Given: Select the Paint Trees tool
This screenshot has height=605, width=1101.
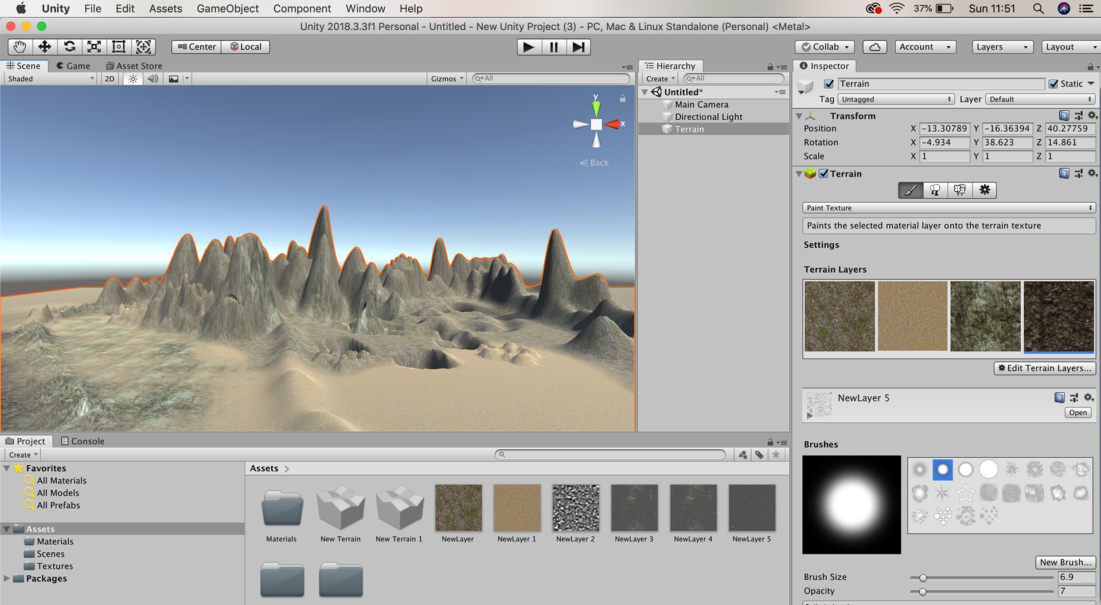Looking at the screenshot, I should pyautogui.click(x=935, y=190).
